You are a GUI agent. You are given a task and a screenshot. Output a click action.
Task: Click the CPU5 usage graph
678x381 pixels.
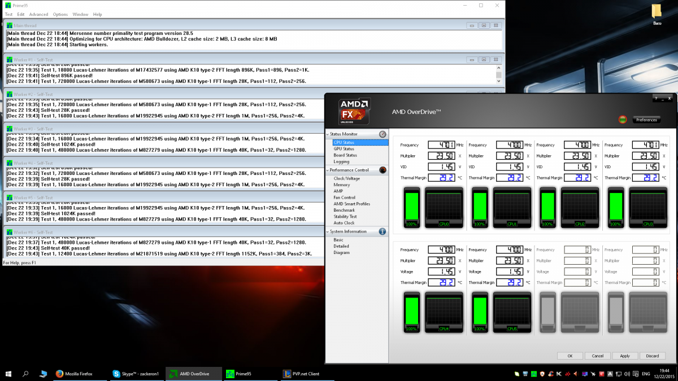click(512, 312)
